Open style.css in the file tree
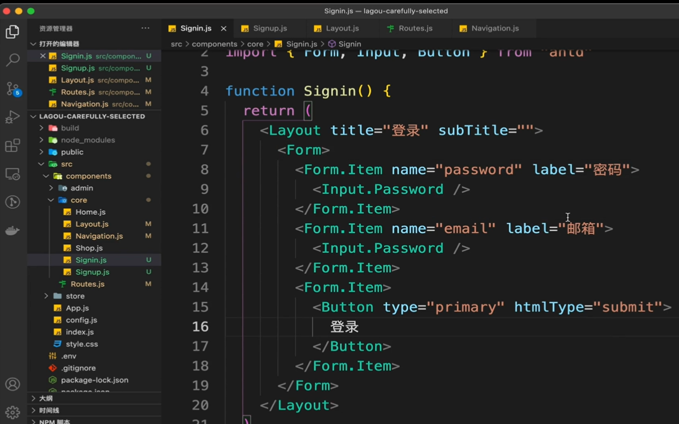Screen dimensions: 679x424 82,344
